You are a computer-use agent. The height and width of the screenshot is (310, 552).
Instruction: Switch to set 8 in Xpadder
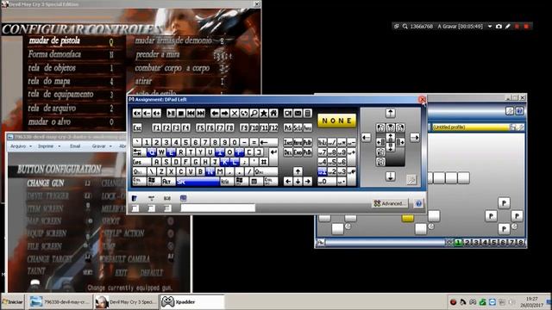coord(521,243)
